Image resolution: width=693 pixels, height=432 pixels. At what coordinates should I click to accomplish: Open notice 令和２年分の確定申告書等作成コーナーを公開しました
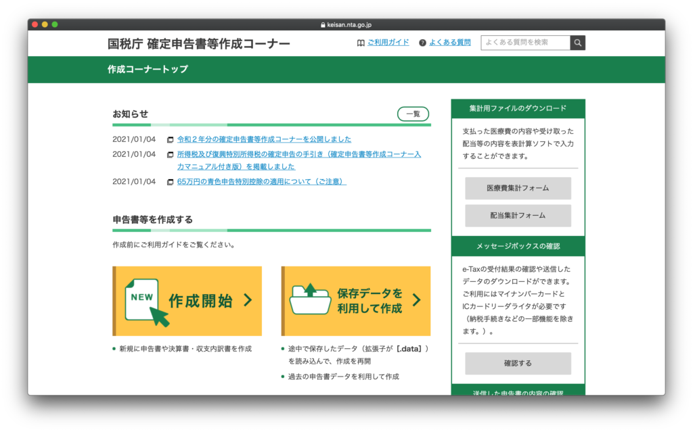coord(264,139)
